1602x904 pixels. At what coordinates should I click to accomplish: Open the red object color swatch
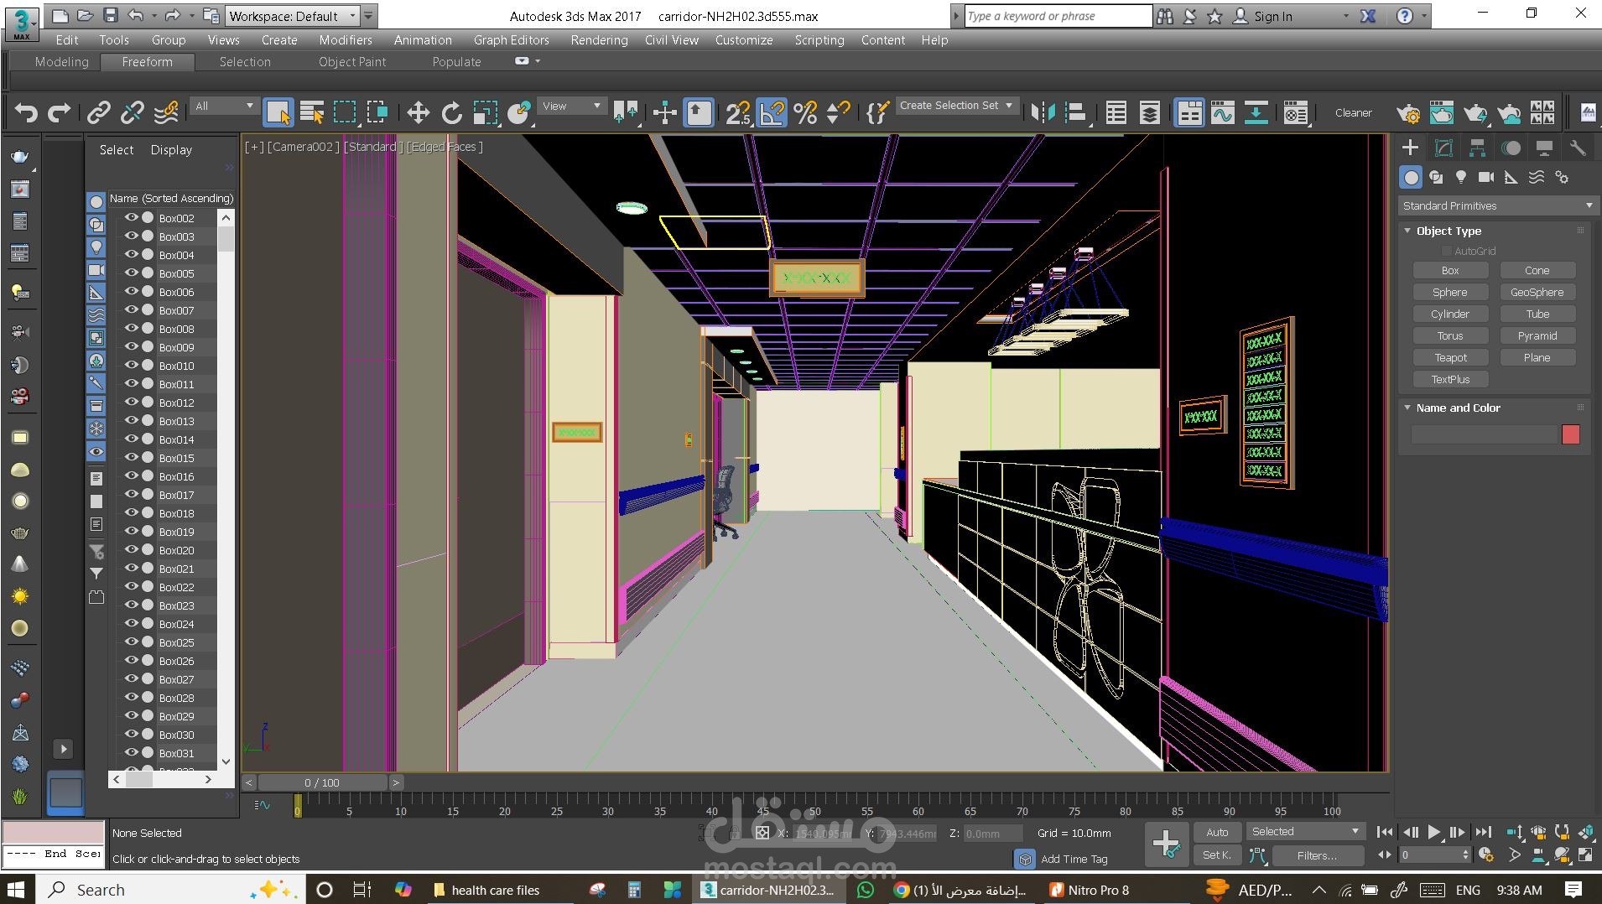click(x=1571, y=434)
